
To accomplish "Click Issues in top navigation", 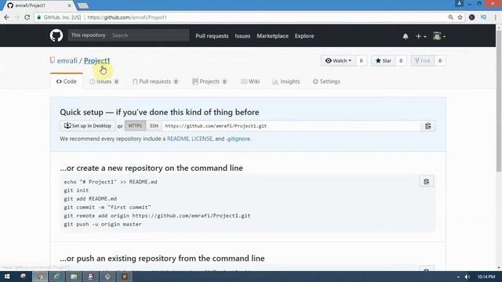I will pyautogui.click(x=242, y=36).
